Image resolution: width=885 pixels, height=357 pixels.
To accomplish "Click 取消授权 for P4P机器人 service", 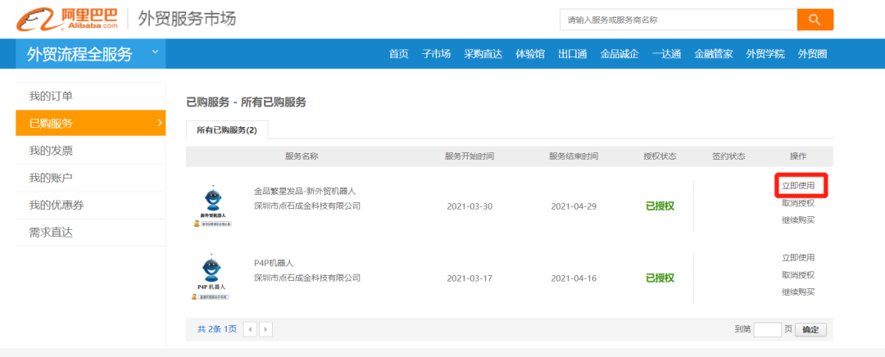I will pyautogui.click(x=798, y=274).
